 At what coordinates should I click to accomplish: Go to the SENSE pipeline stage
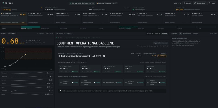[x=11, y=28]
